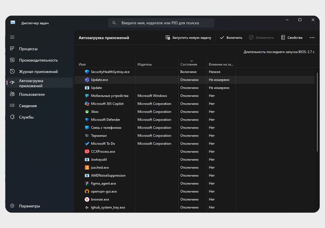Click the SecurityHealthSystray.exe name

coord(110,72)
